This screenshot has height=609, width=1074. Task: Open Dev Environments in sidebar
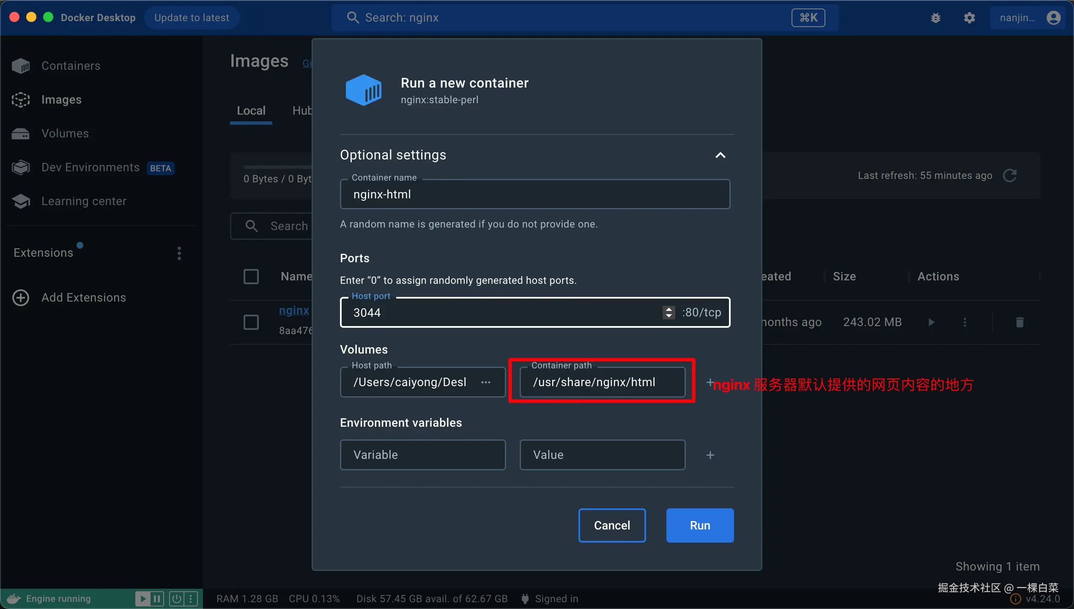tap(90, 167)
